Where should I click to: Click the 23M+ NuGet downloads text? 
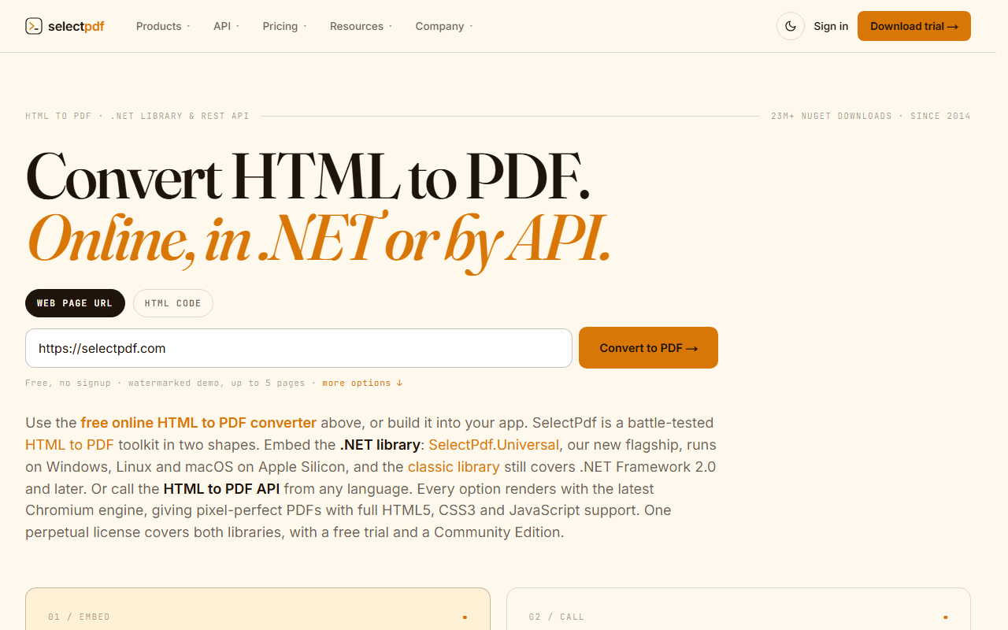[x=832, y=116]
